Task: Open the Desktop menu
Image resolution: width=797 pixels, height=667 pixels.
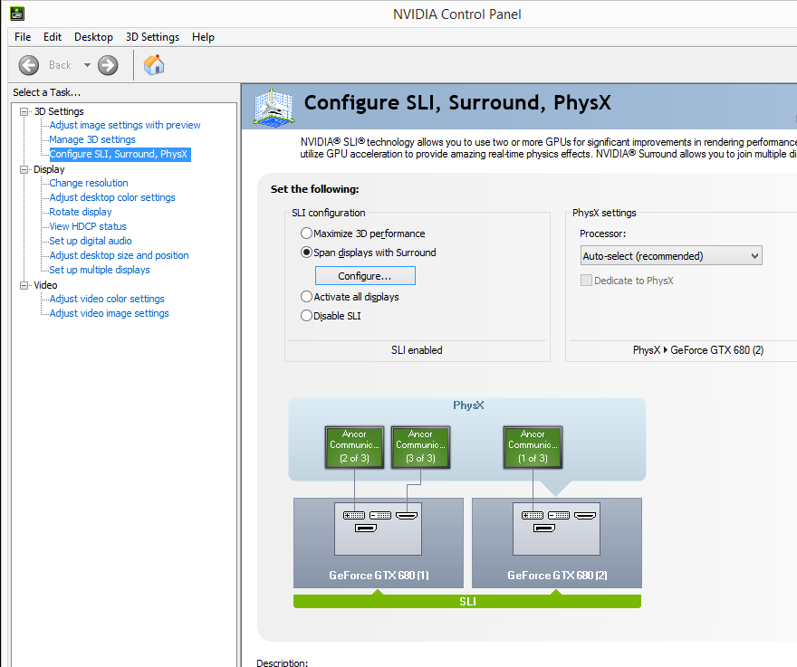Action: pos(93,37)
